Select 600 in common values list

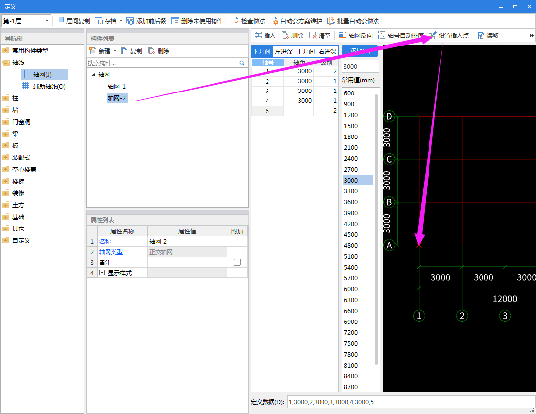[x=358, y=93]
